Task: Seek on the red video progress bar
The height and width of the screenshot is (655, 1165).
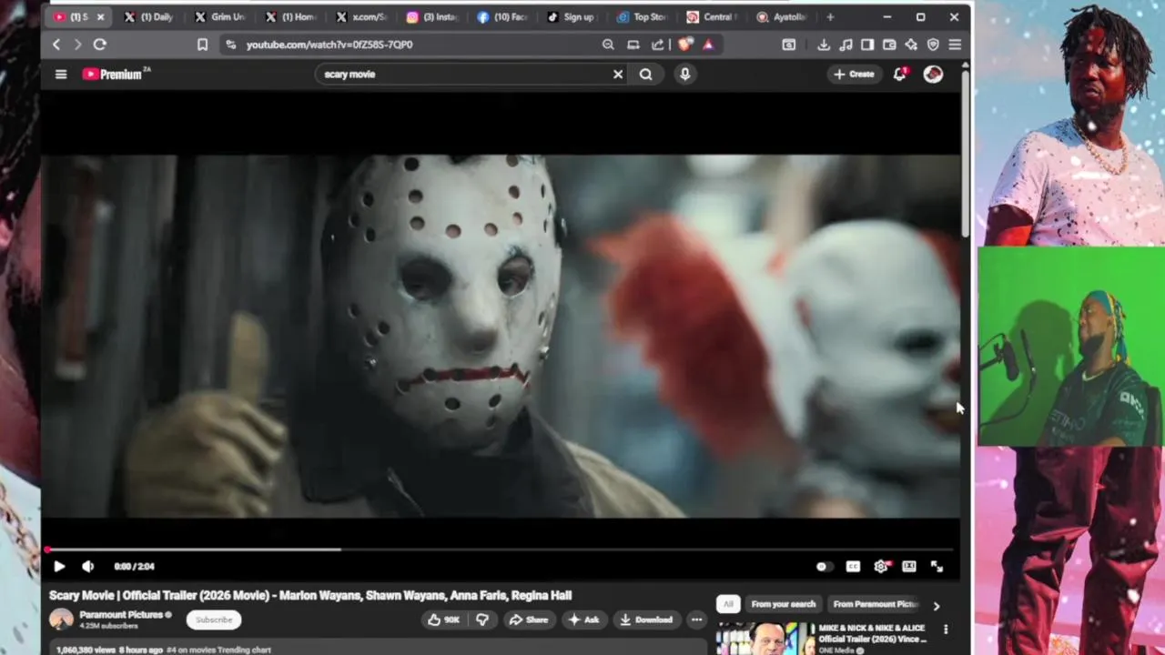Action: pyautogui.click(x=501, y=549)
